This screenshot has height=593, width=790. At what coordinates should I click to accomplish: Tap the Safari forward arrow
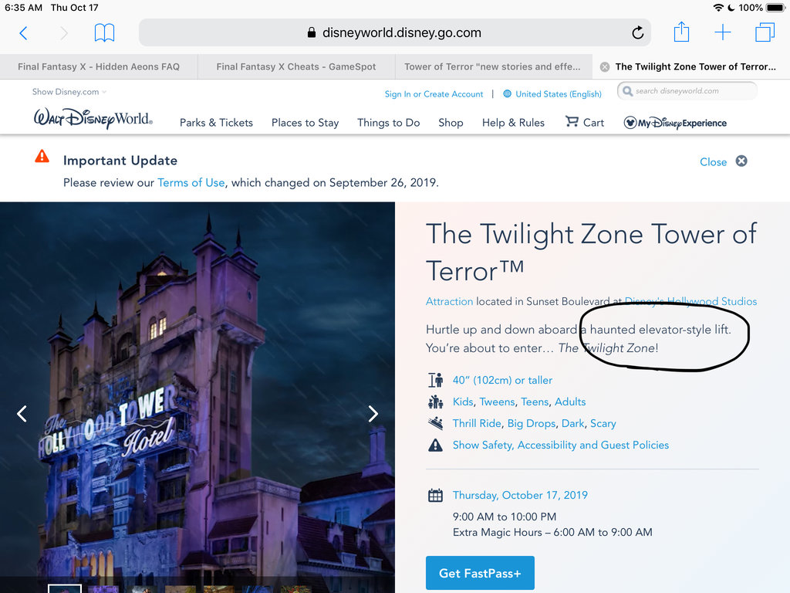point(63,33)
